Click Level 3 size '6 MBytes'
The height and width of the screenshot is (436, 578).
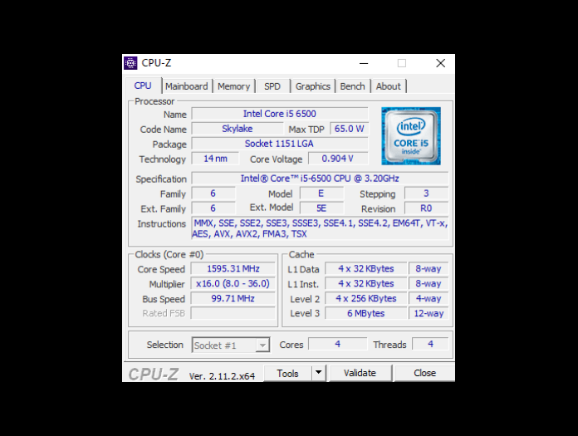tap(366, 313)
